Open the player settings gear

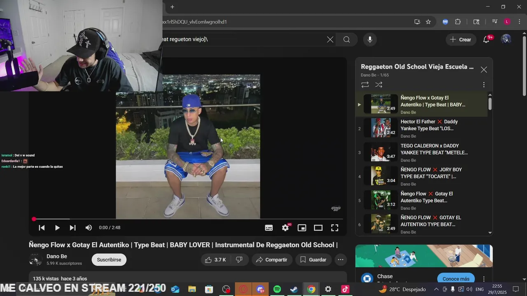point(285,228)
